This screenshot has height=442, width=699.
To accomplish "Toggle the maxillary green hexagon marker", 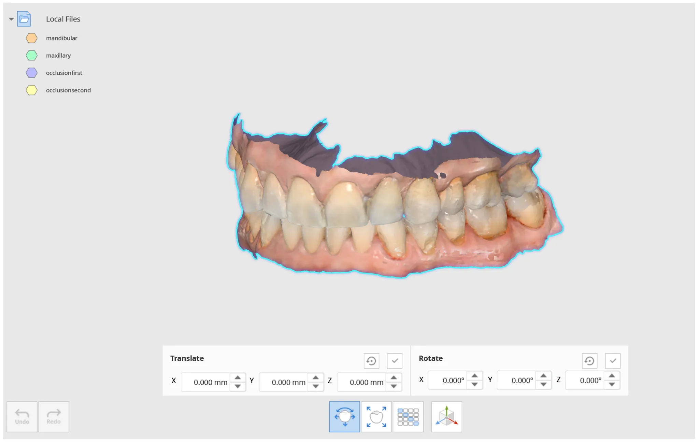I will [x=32, y=55].
